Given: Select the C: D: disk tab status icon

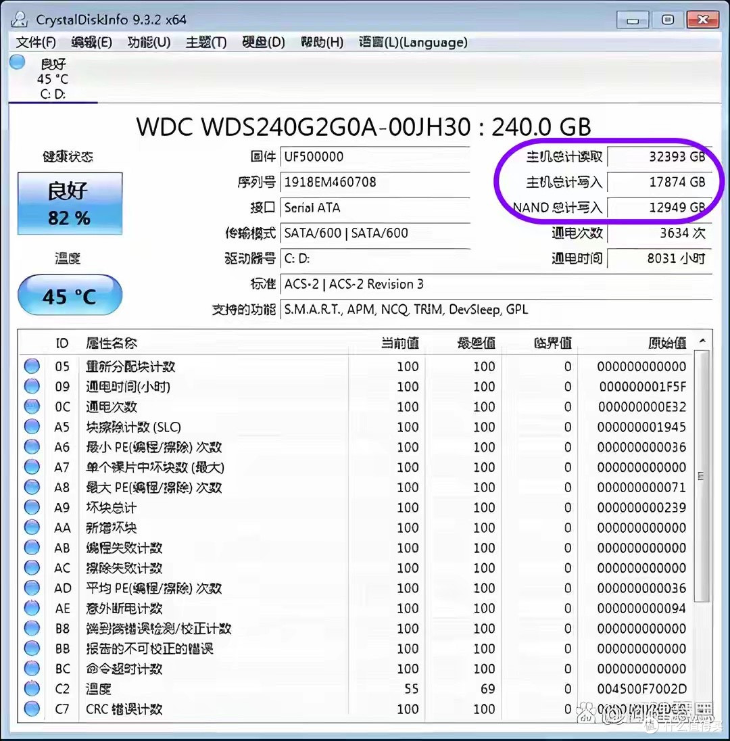Looking at the screenshot, I should (18, 62).
